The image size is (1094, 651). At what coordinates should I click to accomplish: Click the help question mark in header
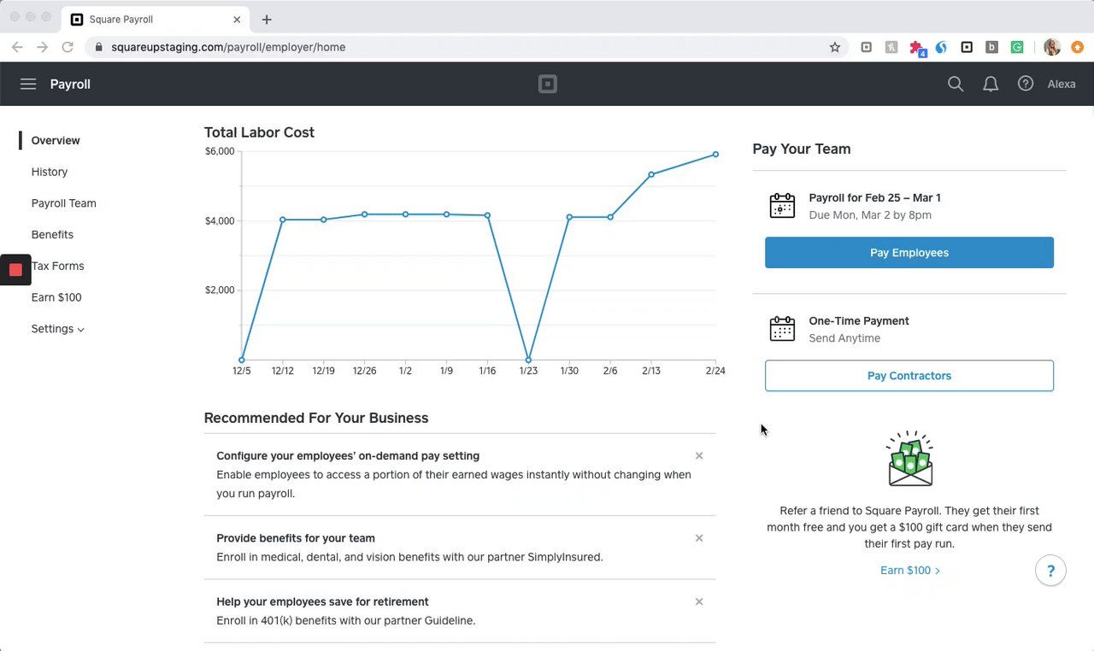pyautogui.click(x=1026, y=84)
